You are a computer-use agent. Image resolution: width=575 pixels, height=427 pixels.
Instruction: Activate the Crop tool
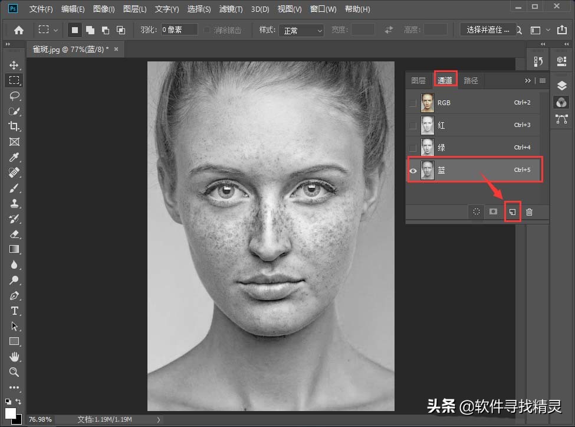tap(14, 126)
